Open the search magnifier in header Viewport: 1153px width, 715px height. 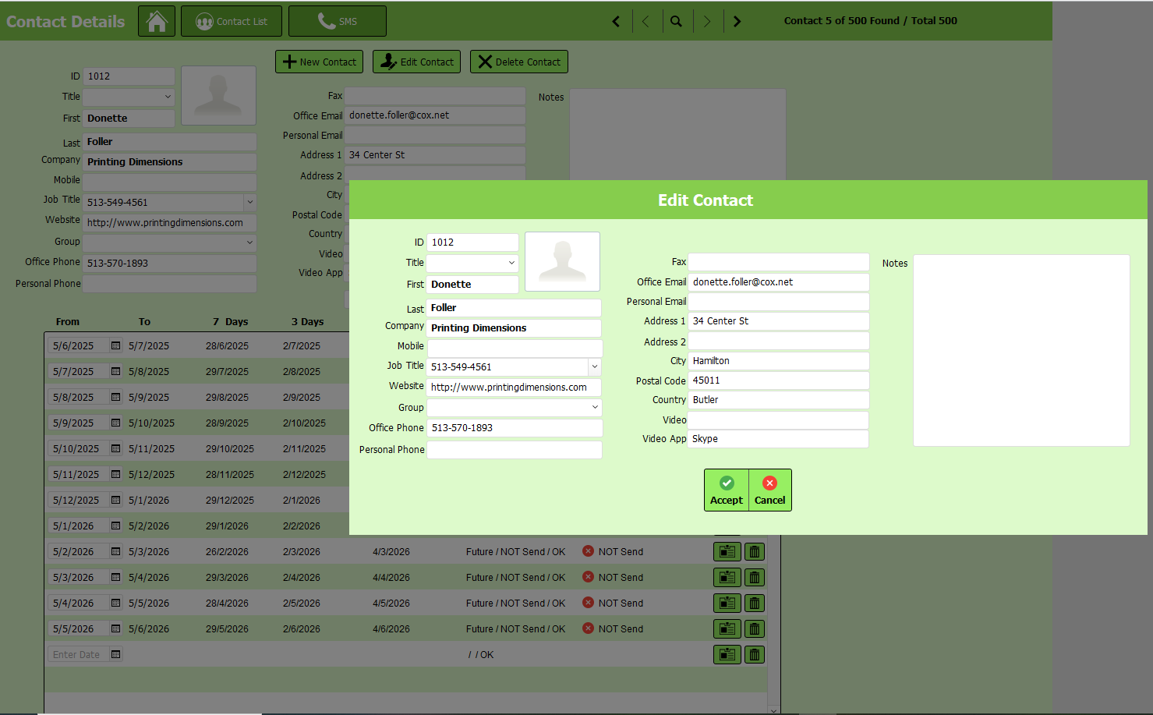coord(676,21)
